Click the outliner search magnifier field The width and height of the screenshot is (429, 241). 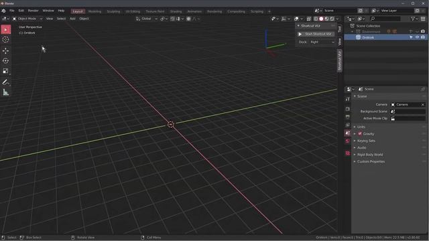pos(385,19)
